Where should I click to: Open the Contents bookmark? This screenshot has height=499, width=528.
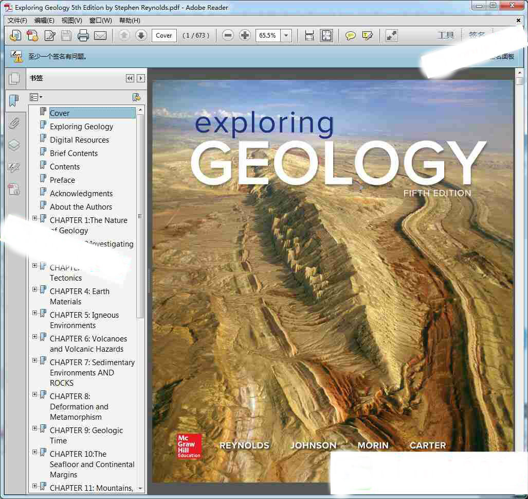[65, 167]
